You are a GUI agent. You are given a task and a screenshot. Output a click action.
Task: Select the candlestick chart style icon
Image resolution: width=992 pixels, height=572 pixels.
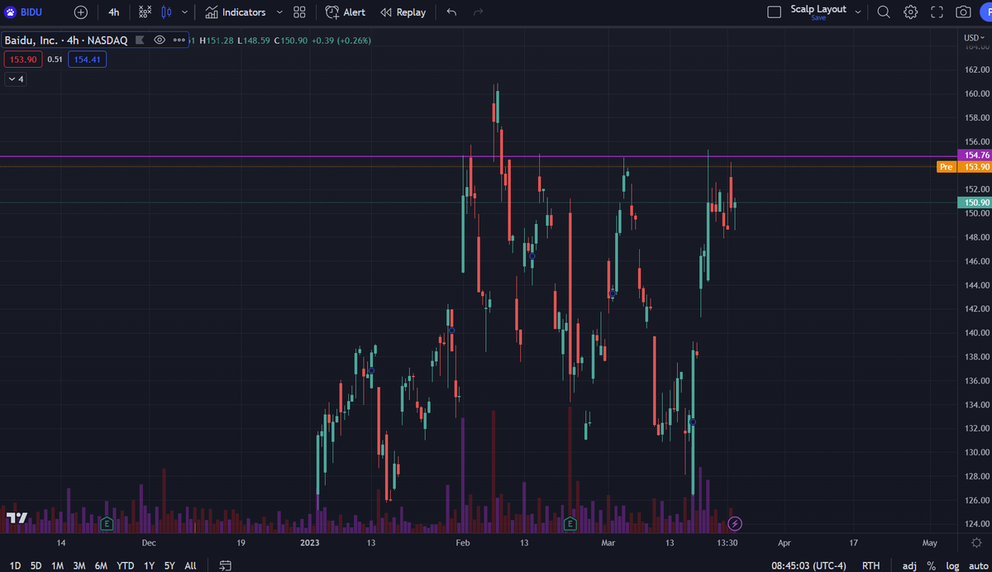click(x=167, y=12)
